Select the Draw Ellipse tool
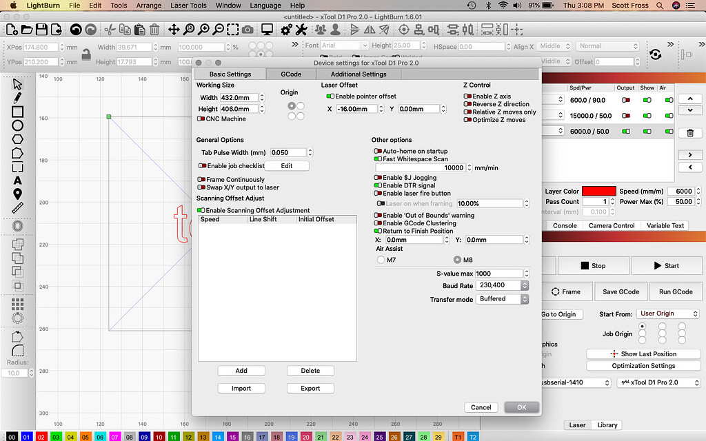Image resolution: width=706 pixels, height=441 pixels. 17,125
